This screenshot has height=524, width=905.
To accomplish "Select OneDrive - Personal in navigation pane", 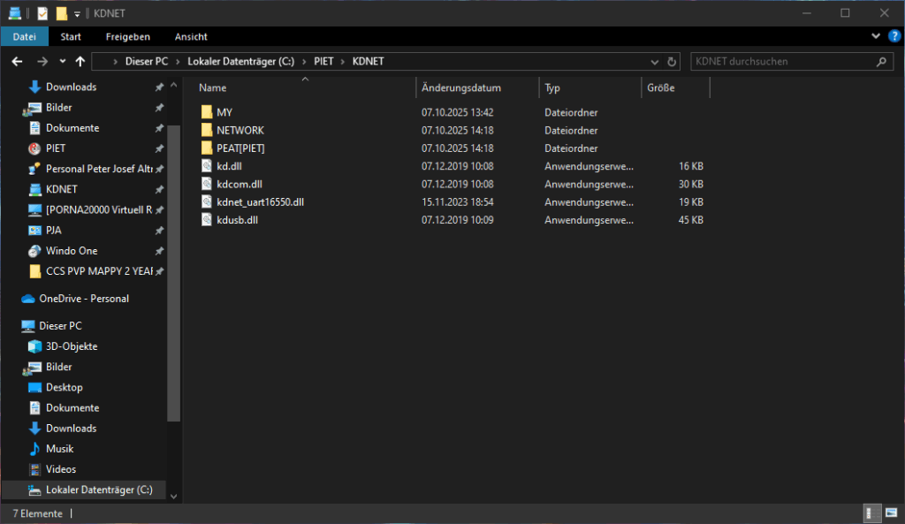I will point(84,299).
